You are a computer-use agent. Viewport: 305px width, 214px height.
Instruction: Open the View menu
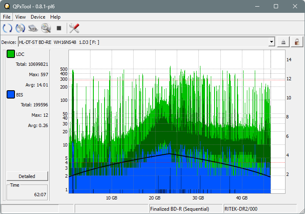click(x=20, y=17)
